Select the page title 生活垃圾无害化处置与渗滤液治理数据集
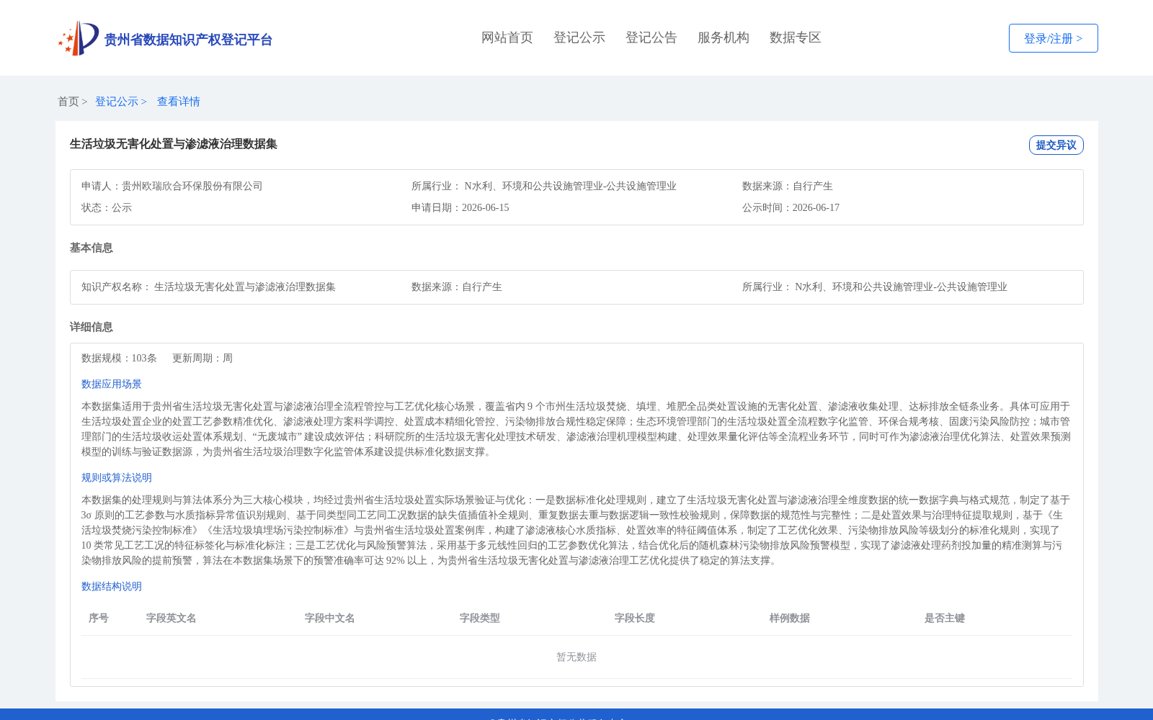 click(x=174, y=144)
